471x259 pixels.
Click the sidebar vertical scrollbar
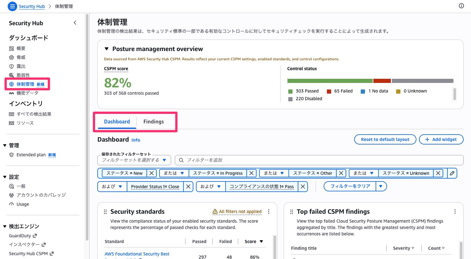(87, 128)
